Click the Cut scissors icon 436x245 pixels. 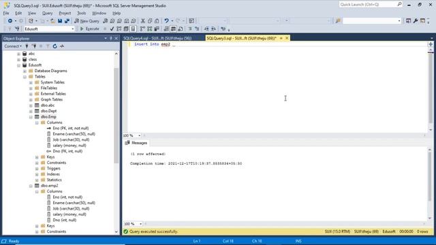point(143,21)
